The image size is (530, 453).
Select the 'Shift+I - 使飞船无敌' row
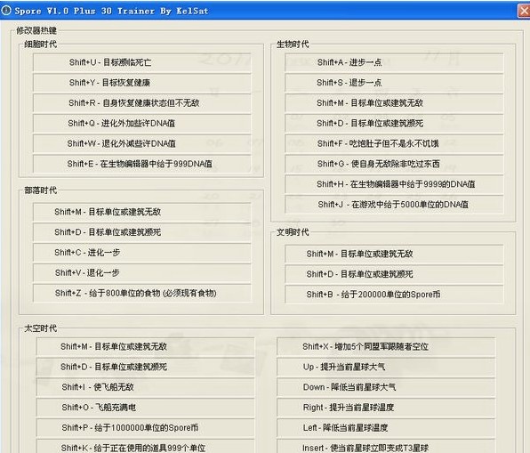pos(145,387)
